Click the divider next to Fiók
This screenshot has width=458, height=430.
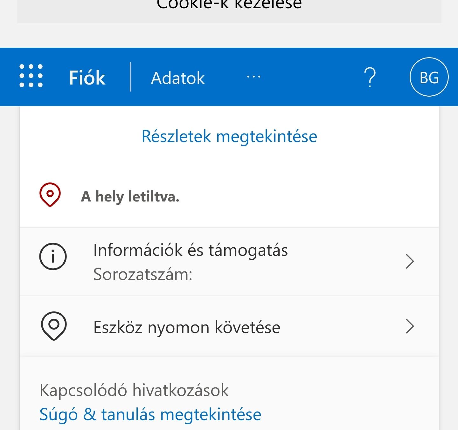pos(130,77)
